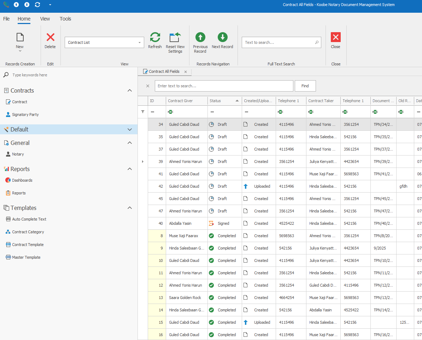Click the Draft clock icon in row 34
Viewport: 422px width, 340px height.
click(211, 124)
